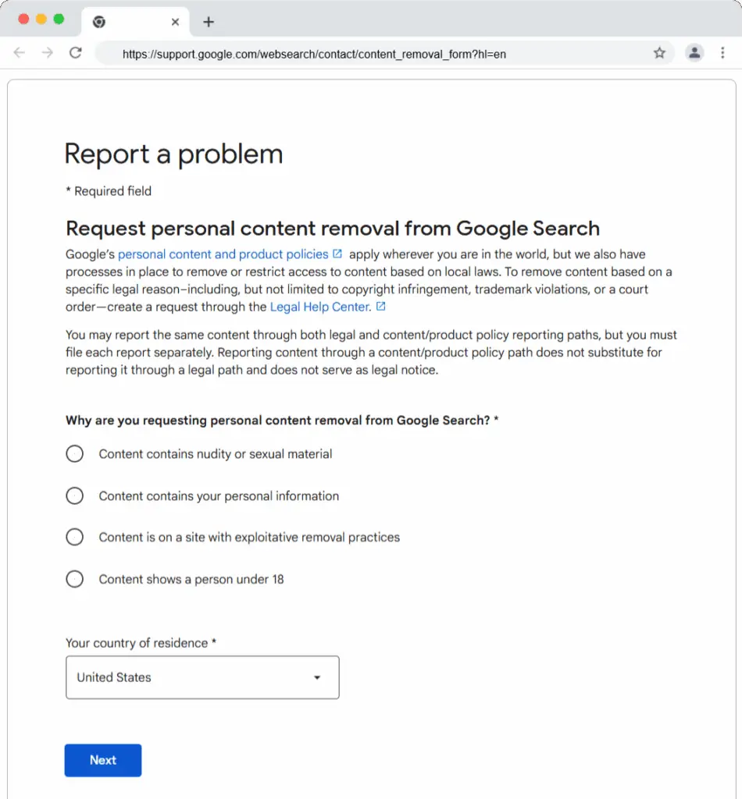This screenshot has width=742, height=799.
Task: Click the dropdown arrow beside United States
Action: [x=317, y=677]
